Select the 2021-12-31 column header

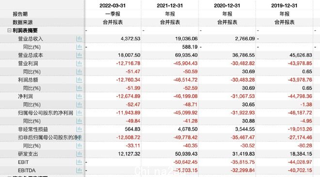pyautogui.click(x=170, y=5)
